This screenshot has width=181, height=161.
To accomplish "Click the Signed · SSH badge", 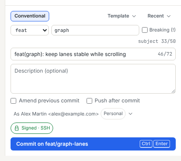I will click(32, 128).
